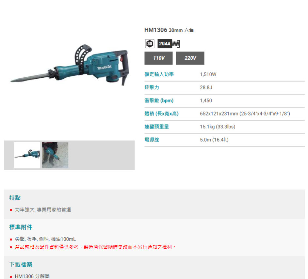
Task: Click the 電源線 specification label
Action: (x=152, y=140)
